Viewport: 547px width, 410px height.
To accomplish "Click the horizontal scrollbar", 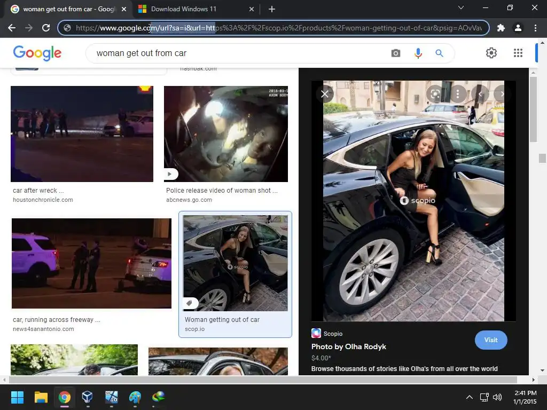I will [x=263, y=380].
